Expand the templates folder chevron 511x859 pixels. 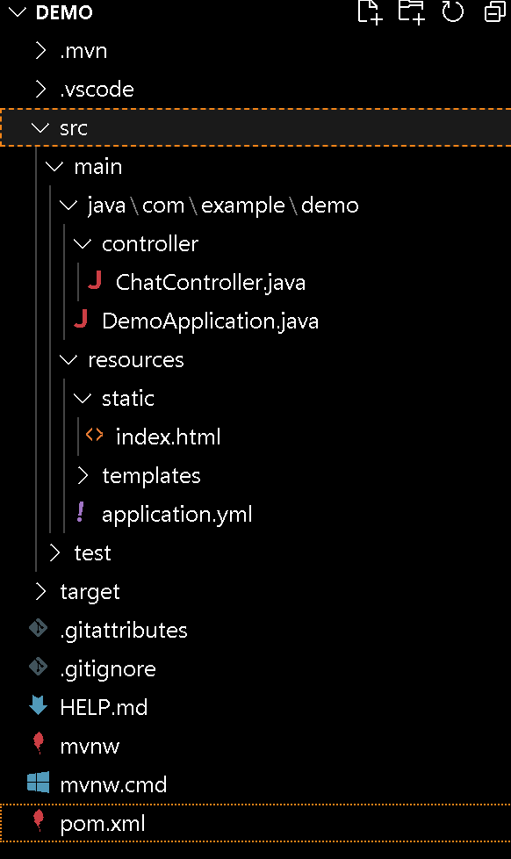83,475
